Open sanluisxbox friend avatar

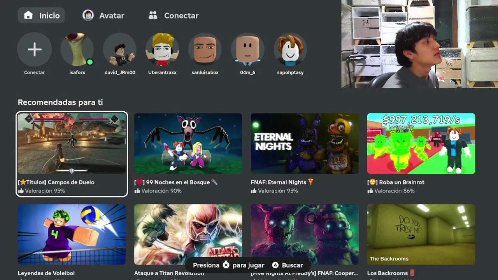pyautogui.click(x=205, y=49)
